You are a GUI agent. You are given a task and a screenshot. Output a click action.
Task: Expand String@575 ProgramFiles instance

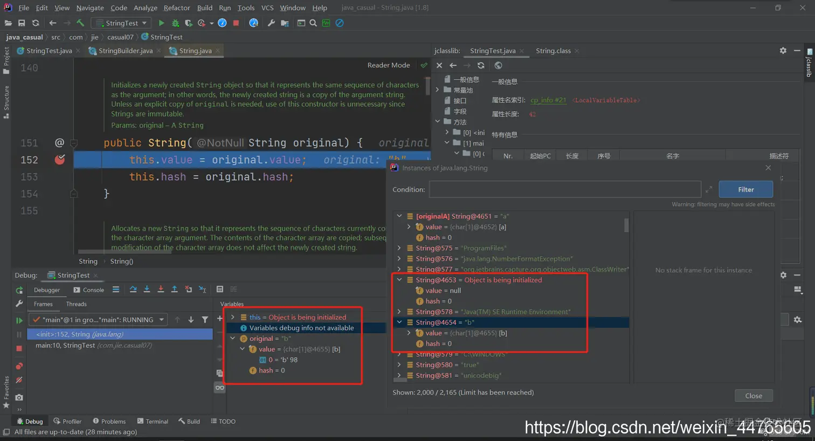pos(399,248)
